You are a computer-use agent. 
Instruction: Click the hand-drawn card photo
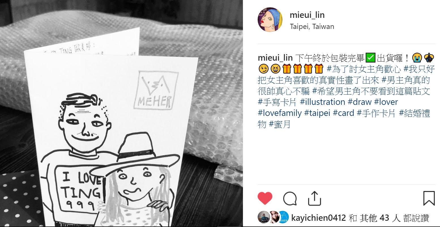[x=121, y=113]
